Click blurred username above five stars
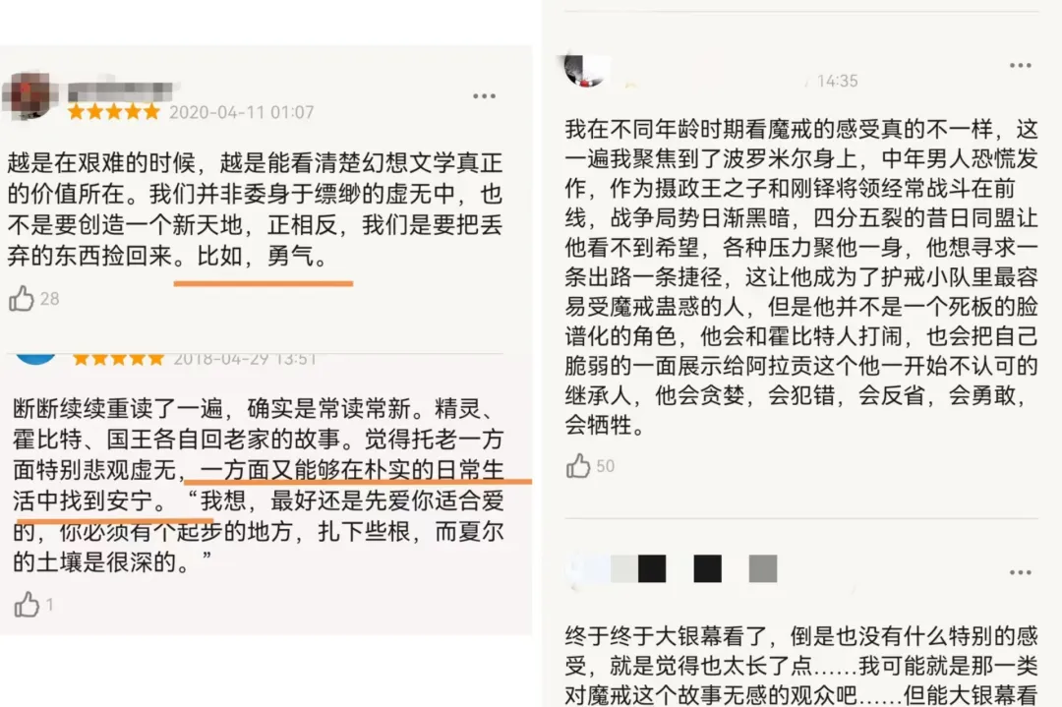Screen dimensions: 1062x707 point(122,90)
